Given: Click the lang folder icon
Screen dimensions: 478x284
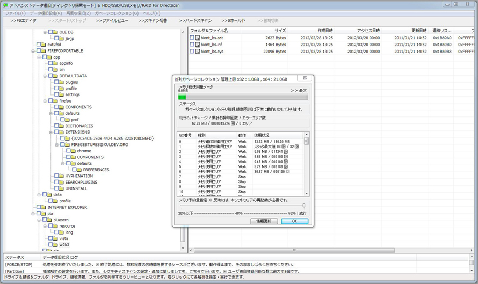Looking at the screenshot, I should coord(61,232).
